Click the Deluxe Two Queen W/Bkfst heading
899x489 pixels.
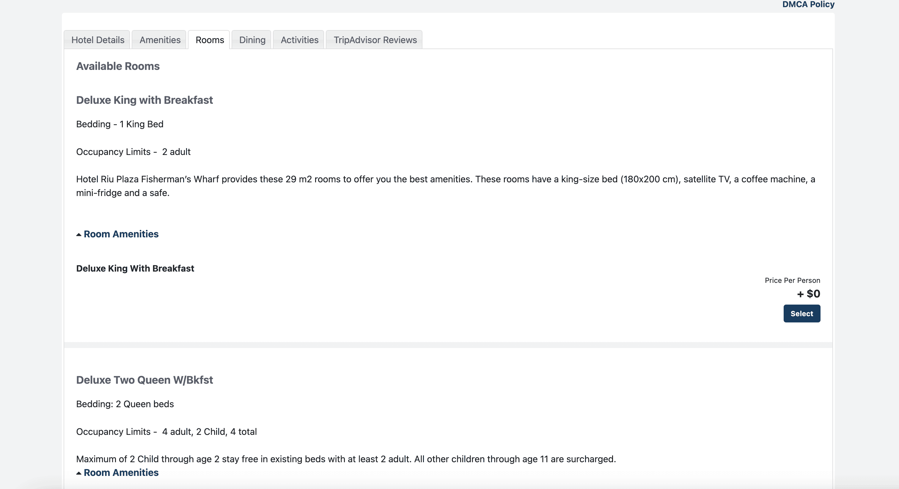tap(144, 380)
